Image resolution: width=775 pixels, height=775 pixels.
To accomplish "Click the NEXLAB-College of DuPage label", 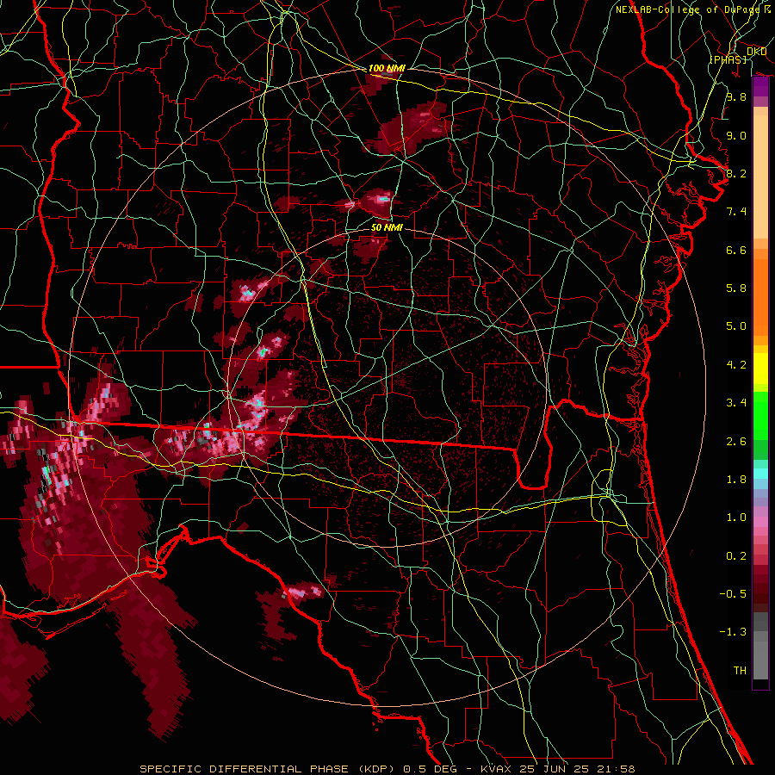I will 688,9.
